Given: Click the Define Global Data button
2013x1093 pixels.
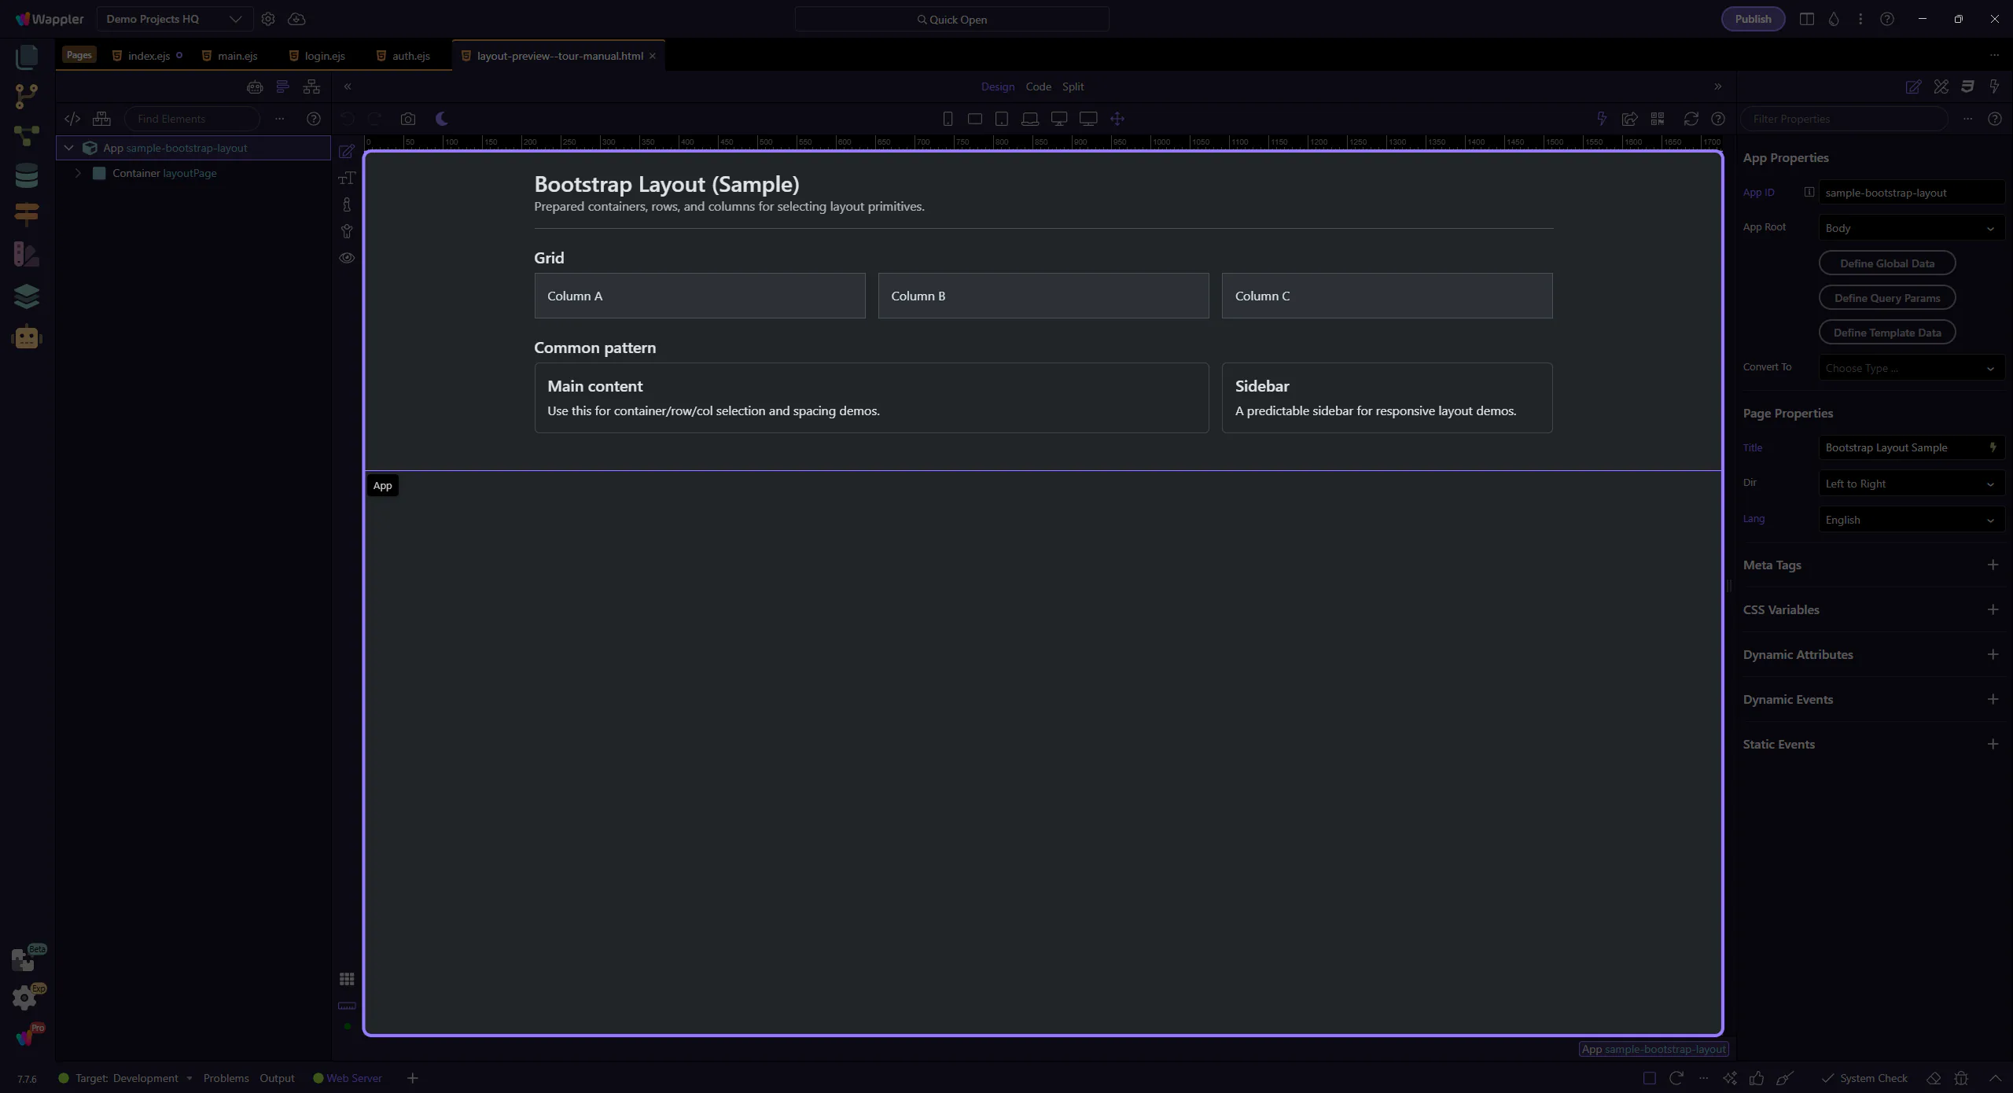Looking at the screenshot, I should click(x=1886, y=263).
